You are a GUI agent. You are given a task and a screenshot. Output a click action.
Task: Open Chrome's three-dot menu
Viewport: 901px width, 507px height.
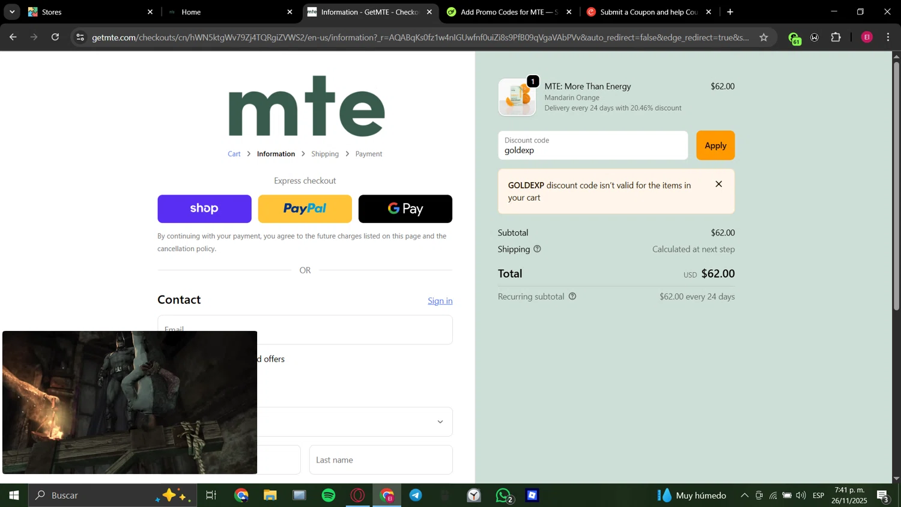pos(888,37)
